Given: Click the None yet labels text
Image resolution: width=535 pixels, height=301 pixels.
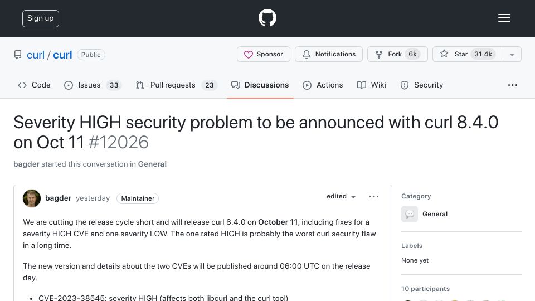Looking at the screenshot, I should (415, 260).
